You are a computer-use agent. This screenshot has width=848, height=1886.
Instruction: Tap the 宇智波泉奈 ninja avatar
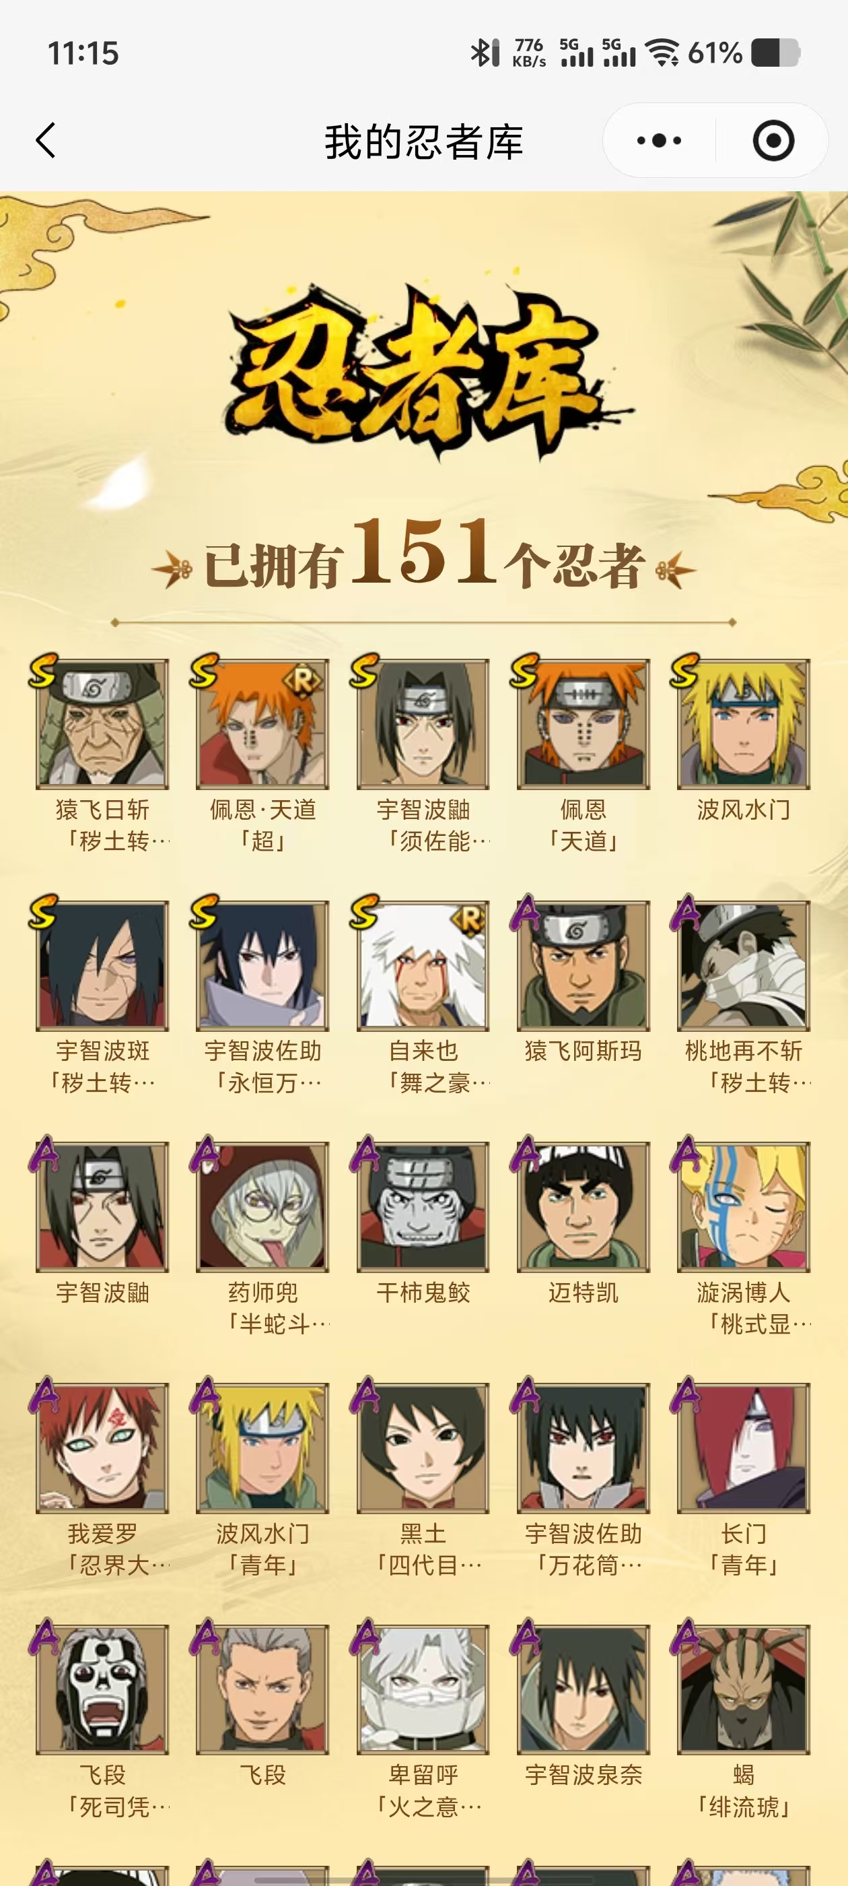(x=583, y=1690)
